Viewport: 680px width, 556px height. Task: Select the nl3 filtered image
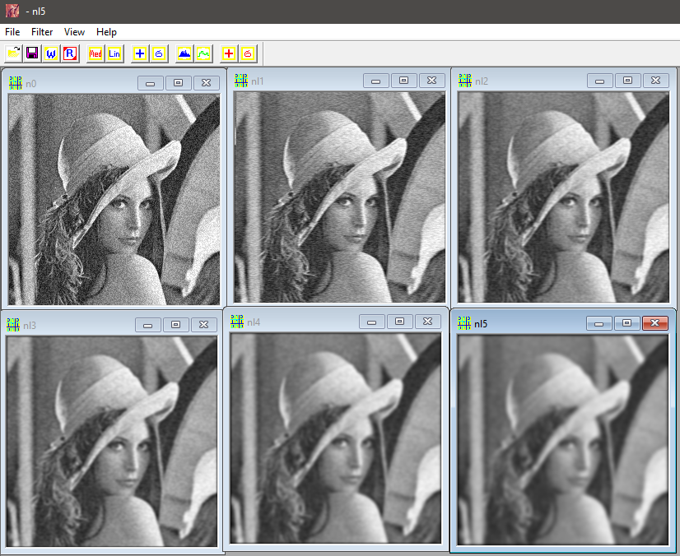111,441
